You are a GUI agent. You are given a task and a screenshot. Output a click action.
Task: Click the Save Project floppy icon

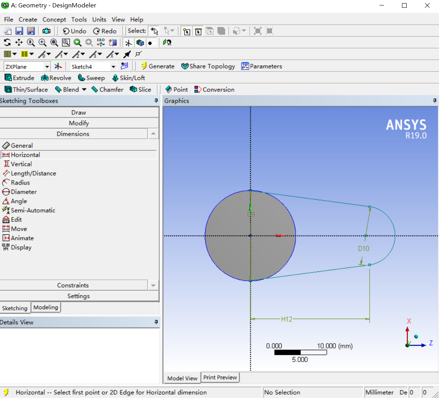19,31
